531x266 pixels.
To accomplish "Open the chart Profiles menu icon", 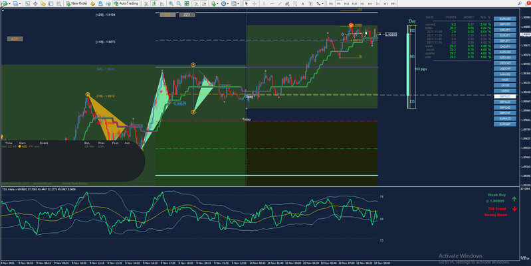I will pos(15,3).
